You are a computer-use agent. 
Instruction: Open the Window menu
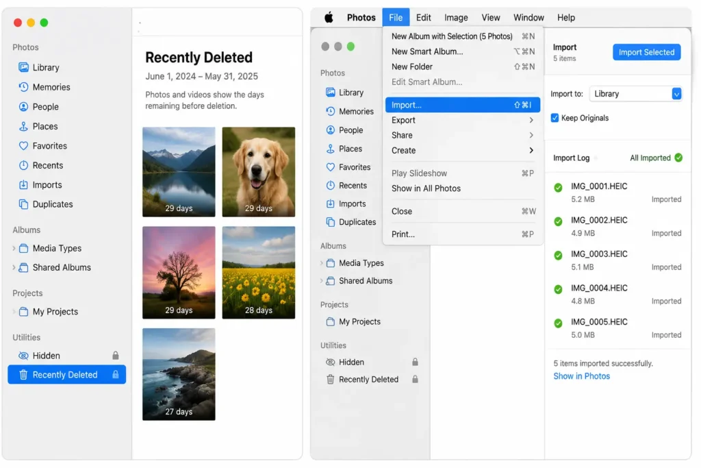click(528, 17)
